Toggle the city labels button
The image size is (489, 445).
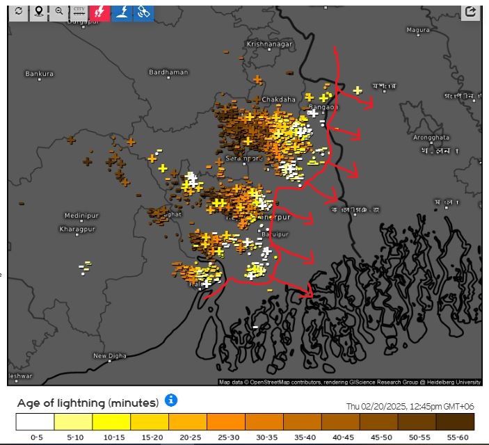click(79, 12)
